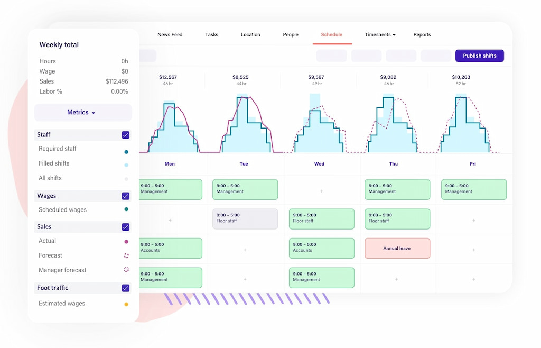The image size is (541, 348).
Task: Toggle the Foot traffic checkbox
Action: [x=126, y=288]
